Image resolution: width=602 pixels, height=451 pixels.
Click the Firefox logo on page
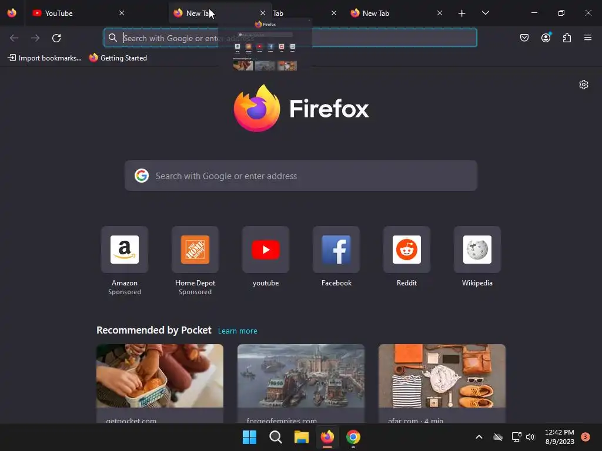coord(301,108)
